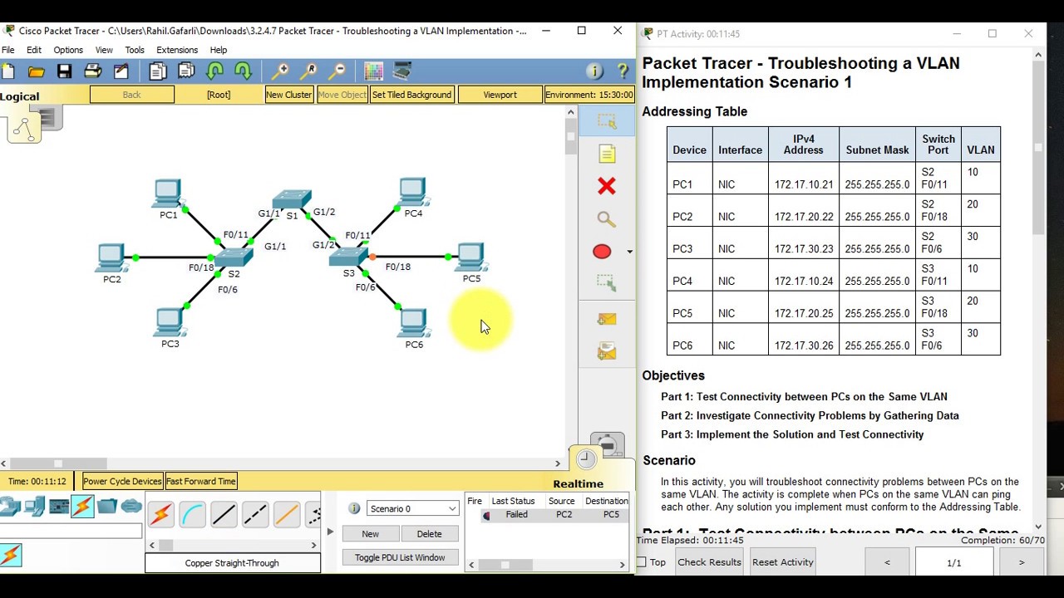Click the Paste icon in the toolbar
Image resolution: width=1064 pixels, height=598 pixels.
[186, 71]
